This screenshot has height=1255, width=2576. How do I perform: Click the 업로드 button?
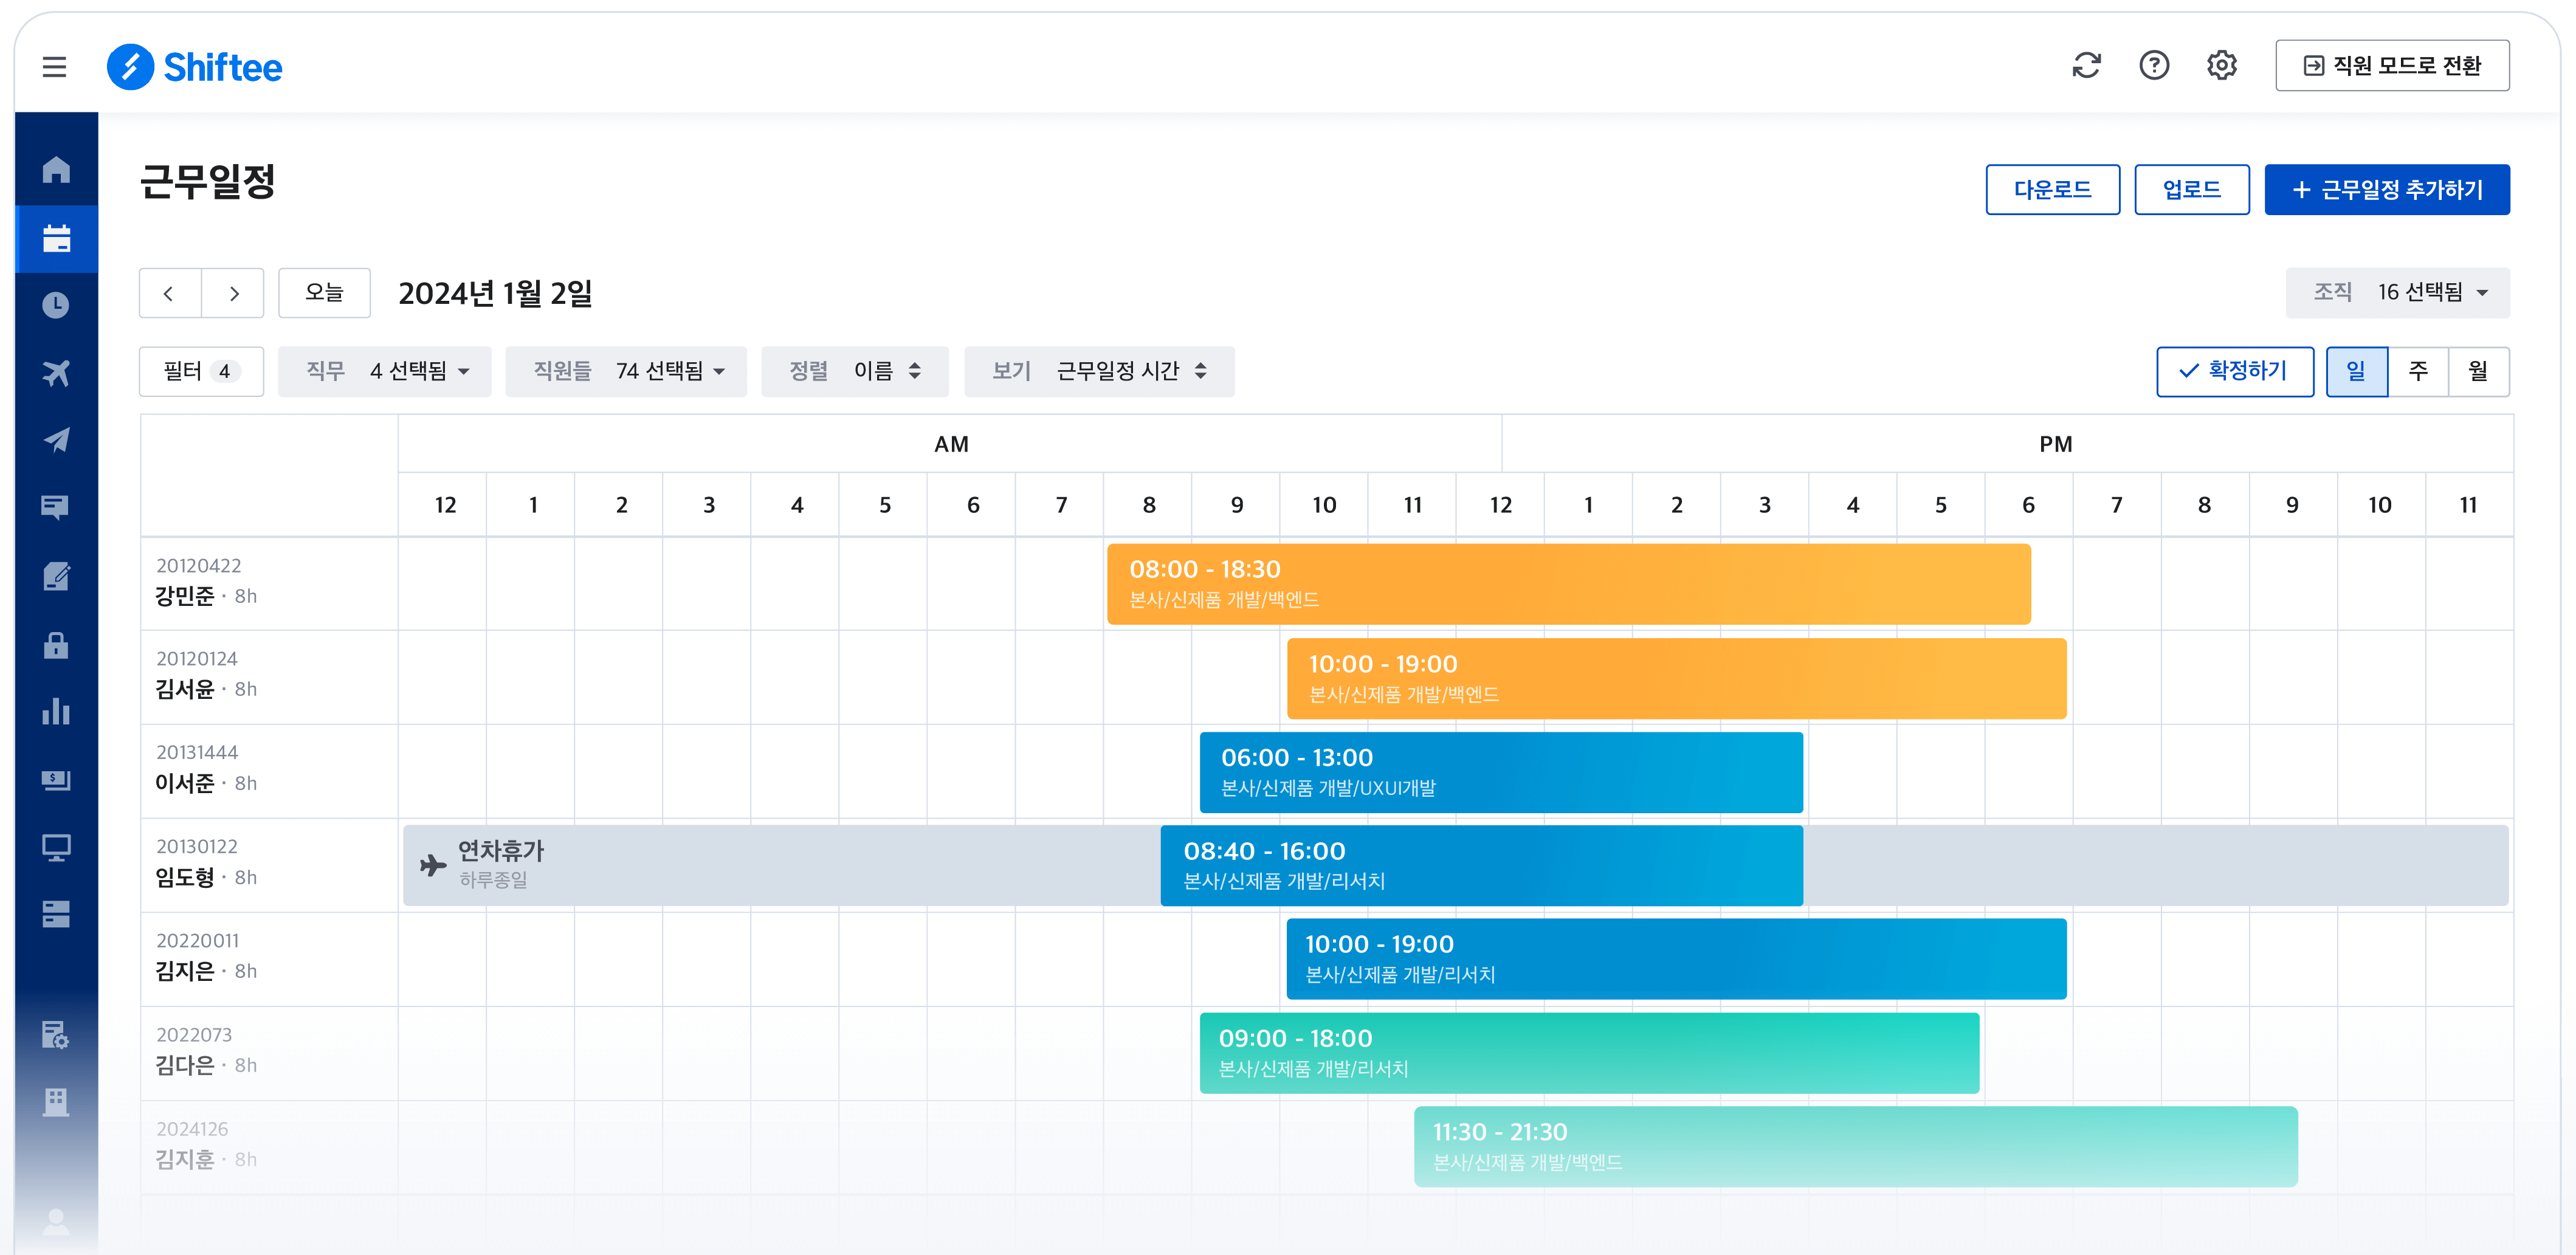[2191, 190]
